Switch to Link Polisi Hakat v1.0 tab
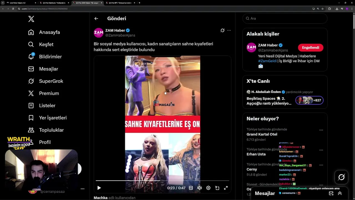Image resolution: width=355 pixels, height=200 pixels. pos(21,3)
